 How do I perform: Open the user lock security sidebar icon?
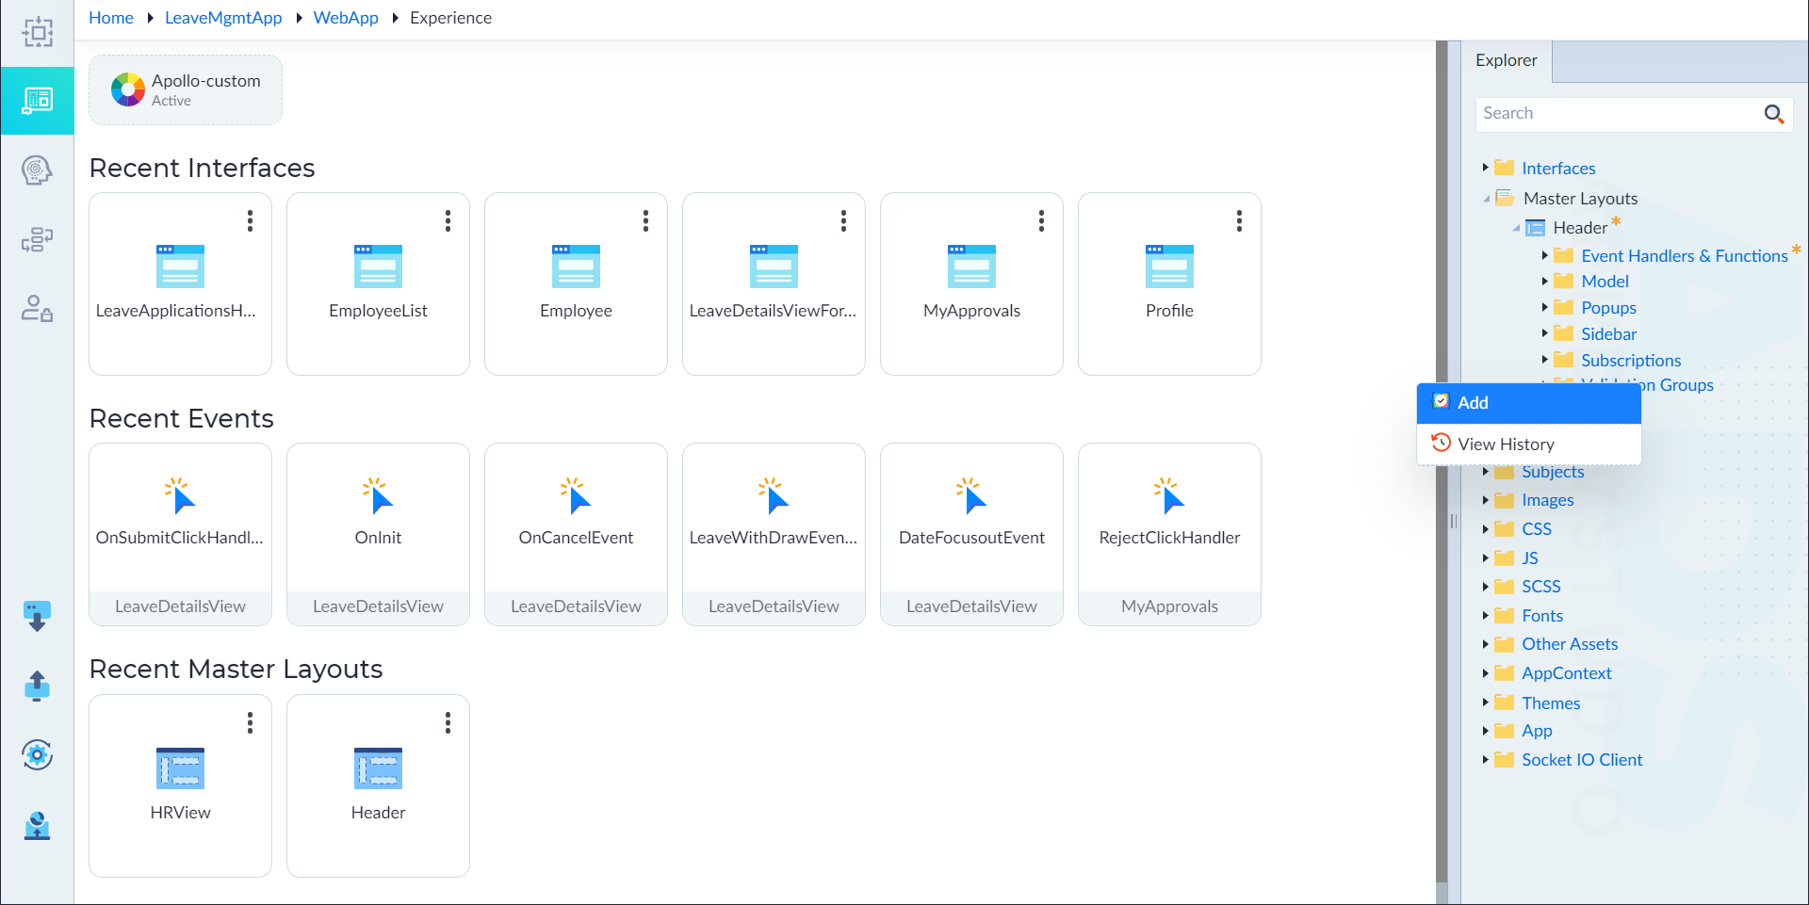[38, 309]
